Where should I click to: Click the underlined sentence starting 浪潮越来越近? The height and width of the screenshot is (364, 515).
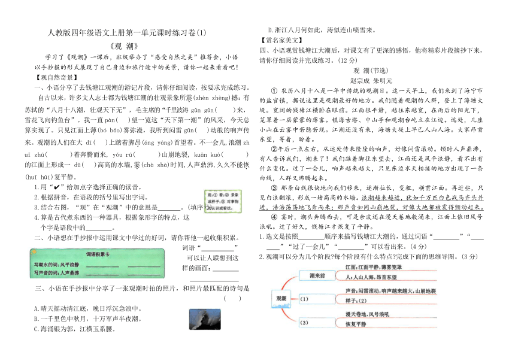[x=371, y=202]
